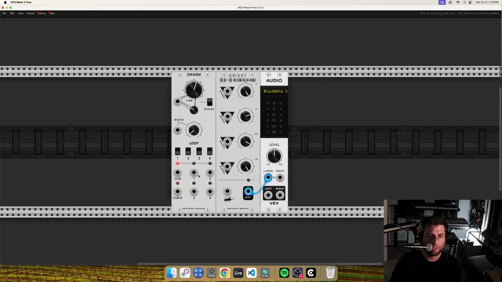This screenshot has height=282, width=502.
Task: Open the Help menu
Action: coord(52,13)
